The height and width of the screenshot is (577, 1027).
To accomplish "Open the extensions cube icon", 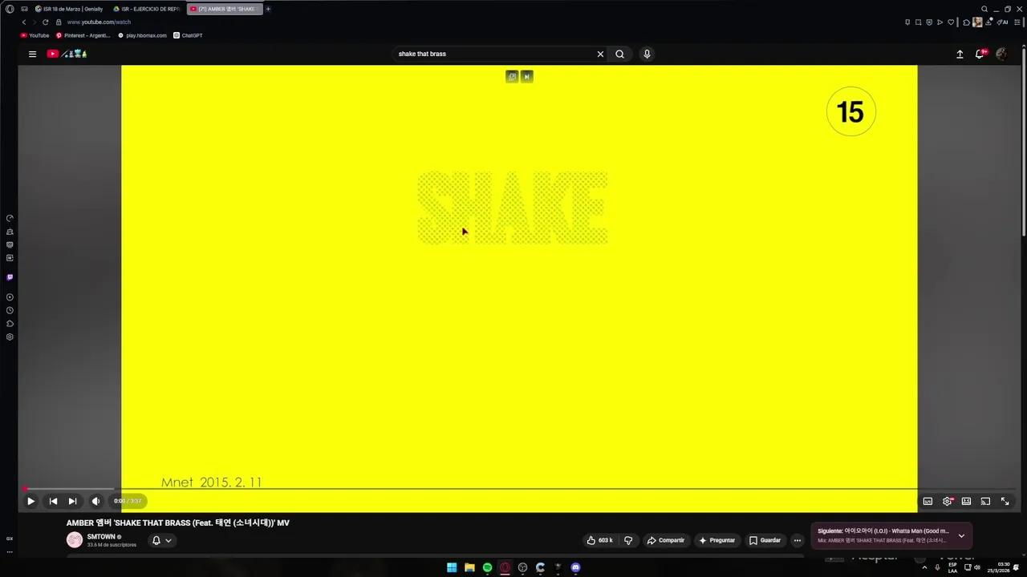I will tap(966, 22).
